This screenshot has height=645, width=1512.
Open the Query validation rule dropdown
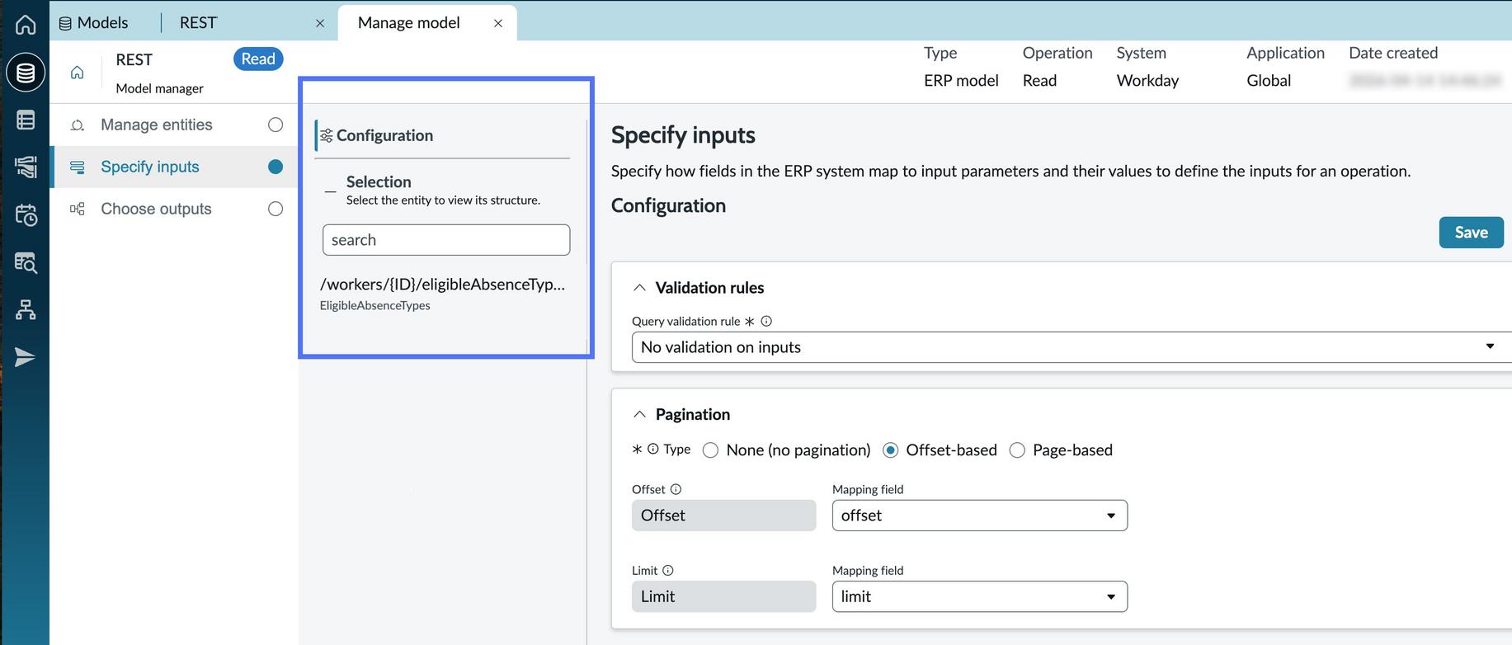click(x=1072, y=347)
